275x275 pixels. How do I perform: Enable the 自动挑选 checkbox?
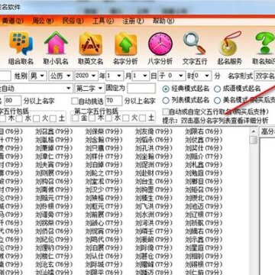(75, 101)
